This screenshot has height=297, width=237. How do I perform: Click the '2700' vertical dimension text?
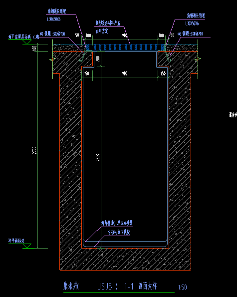34,150
